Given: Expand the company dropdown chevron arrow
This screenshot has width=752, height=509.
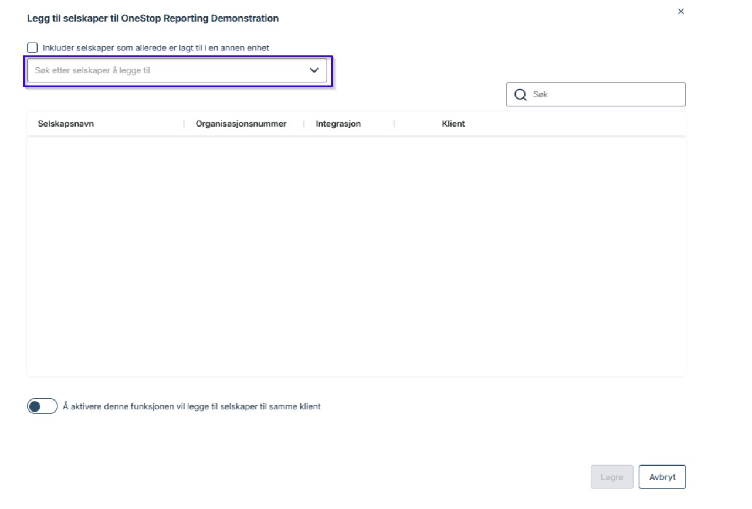Looking at the screenshot, I should pyautogui.click(x=314, y=70).
